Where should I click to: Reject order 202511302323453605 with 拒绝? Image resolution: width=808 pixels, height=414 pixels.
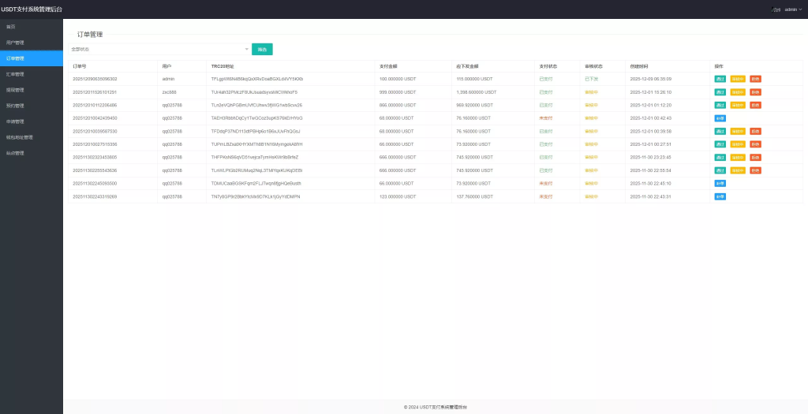[x=755, y=157]
